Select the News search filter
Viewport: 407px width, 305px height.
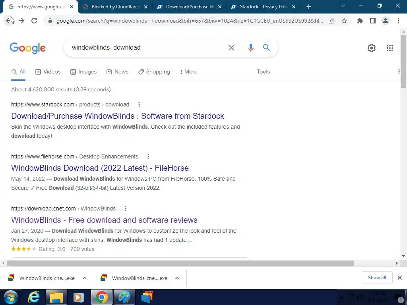(118, 72)
